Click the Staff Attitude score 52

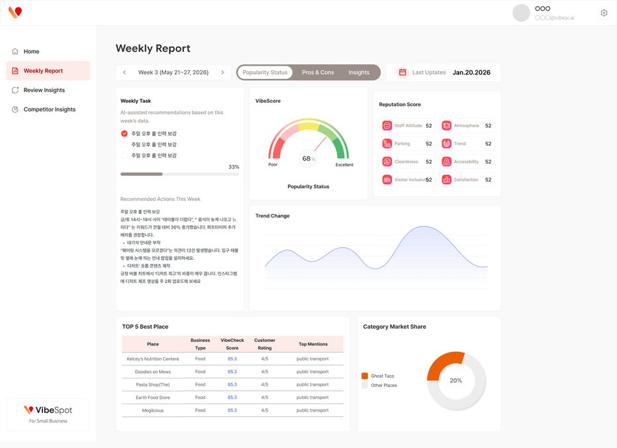[x=429, y=126]
